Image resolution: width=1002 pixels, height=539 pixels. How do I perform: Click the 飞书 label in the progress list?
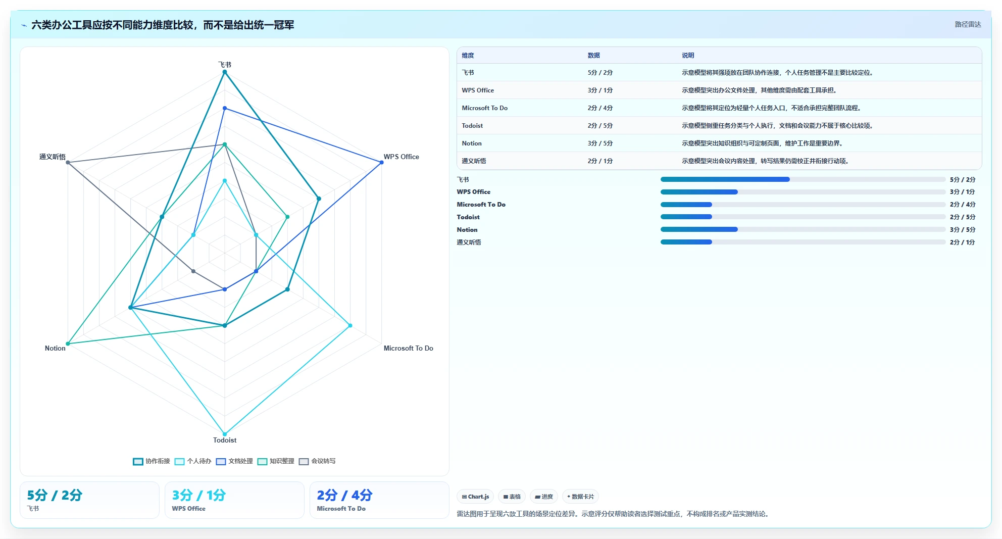(x=463, y=179)
